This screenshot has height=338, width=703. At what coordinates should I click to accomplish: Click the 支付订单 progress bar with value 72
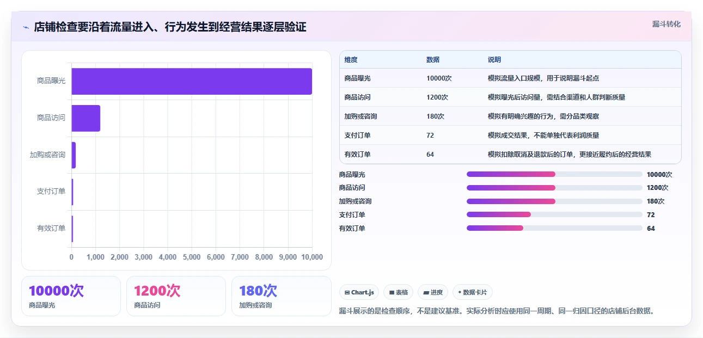click(x=554, y=214)
